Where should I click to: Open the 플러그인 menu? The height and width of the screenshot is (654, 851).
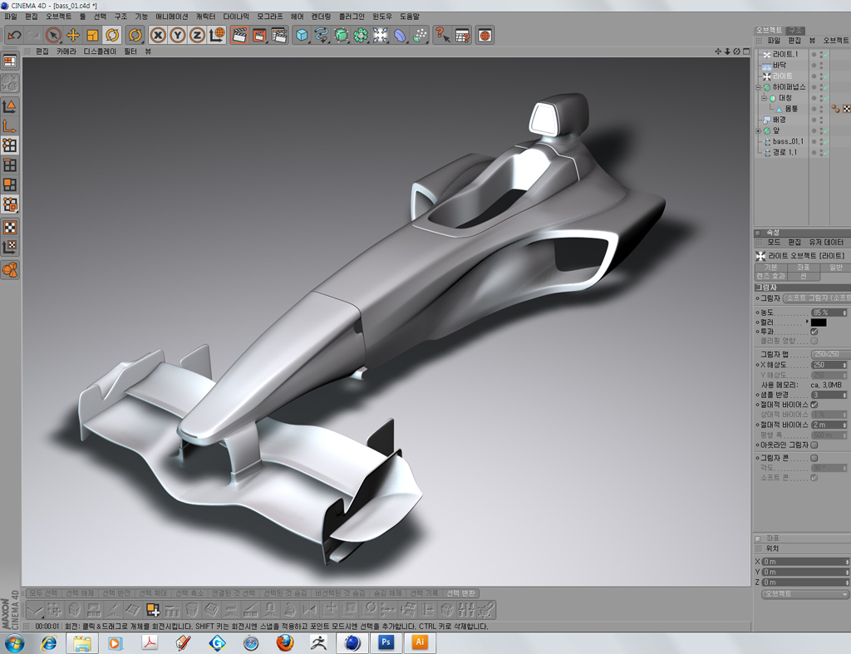[352, 17]
